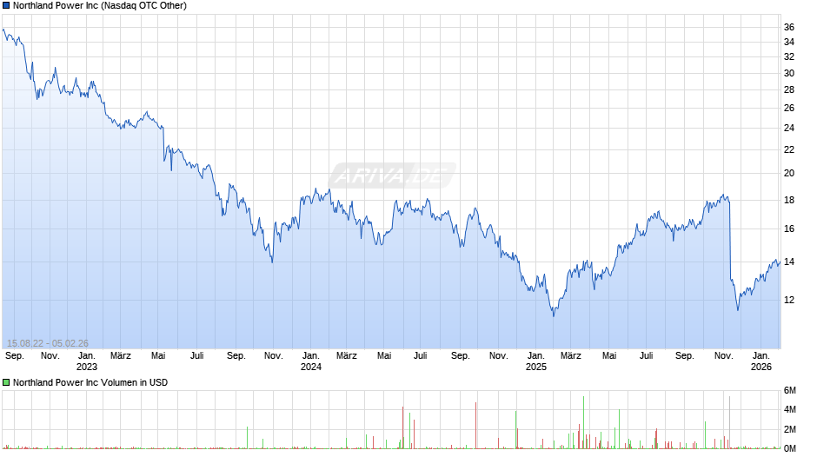
Task: Click the volume axis label 2M
Action: [790, 429]
